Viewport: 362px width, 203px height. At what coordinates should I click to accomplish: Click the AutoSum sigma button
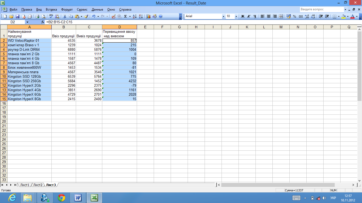pos(125,16)
